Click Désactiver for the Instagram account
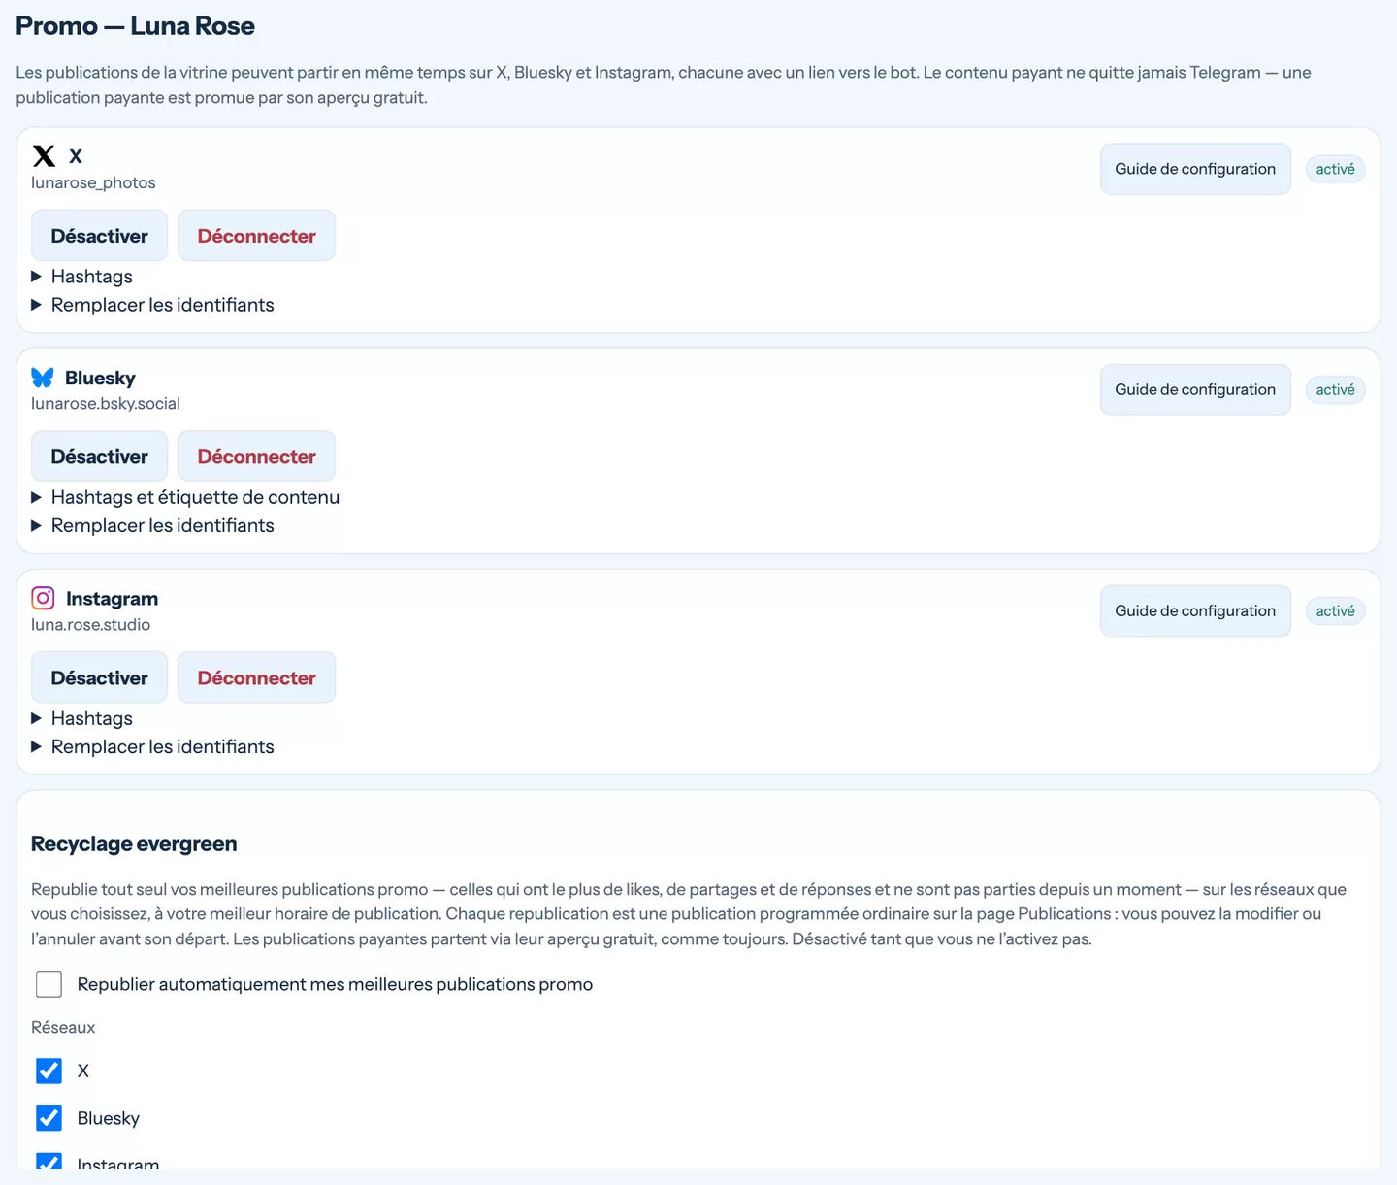Screen dimensions: 1397x1185 click(x=100, y=677)
